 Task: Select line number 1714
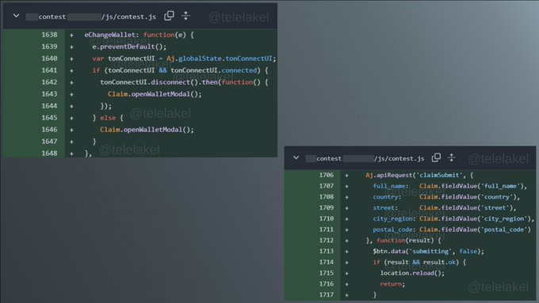click(327, 262)
